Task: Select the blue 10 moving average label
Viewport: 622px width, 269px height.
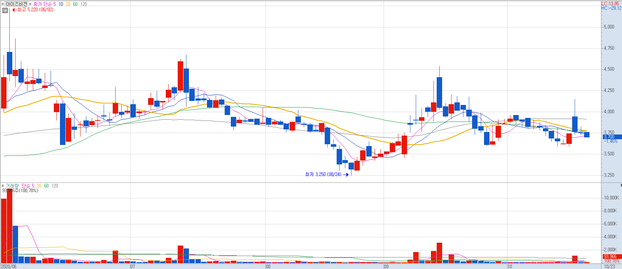Action: coord(61,4)
